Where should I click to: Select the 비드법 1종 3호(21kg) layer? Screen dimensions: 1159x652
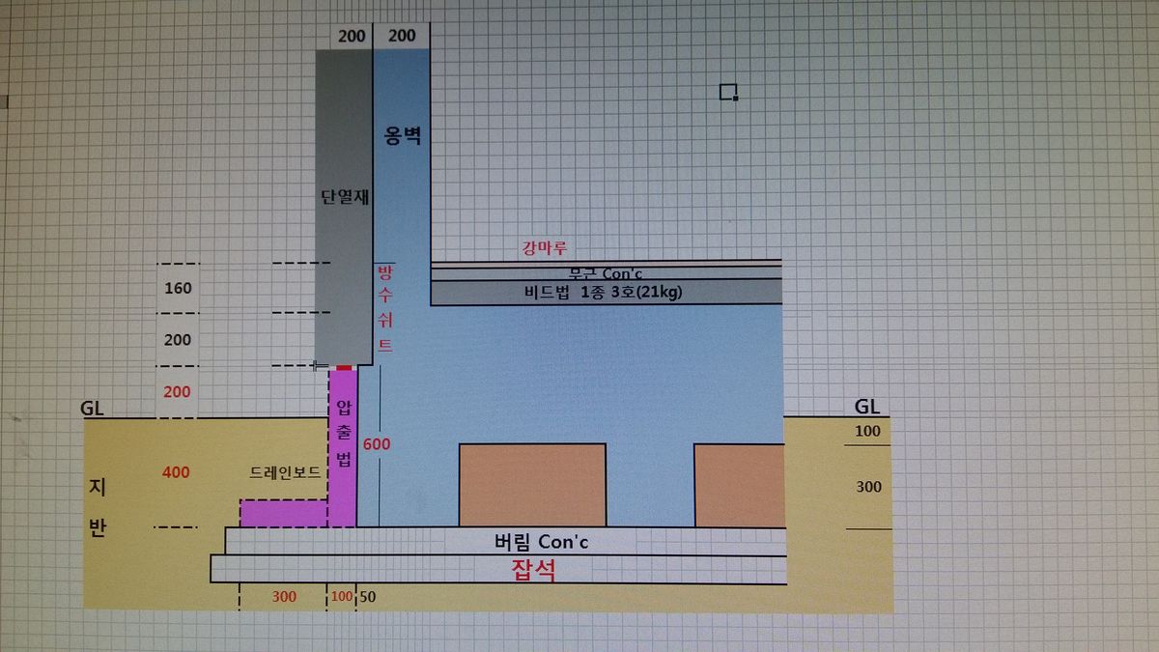pyautogui.click(x=606, y=293)
